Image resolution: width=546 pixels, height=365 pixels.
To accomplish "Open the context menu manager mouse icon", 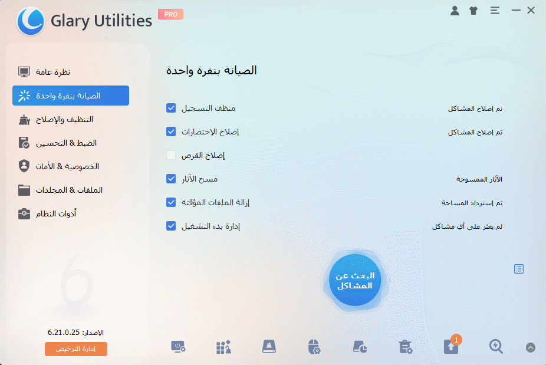I will click(314, 347).
